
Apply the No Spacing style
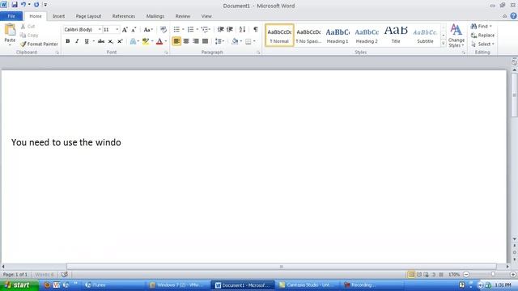[308, 36]
